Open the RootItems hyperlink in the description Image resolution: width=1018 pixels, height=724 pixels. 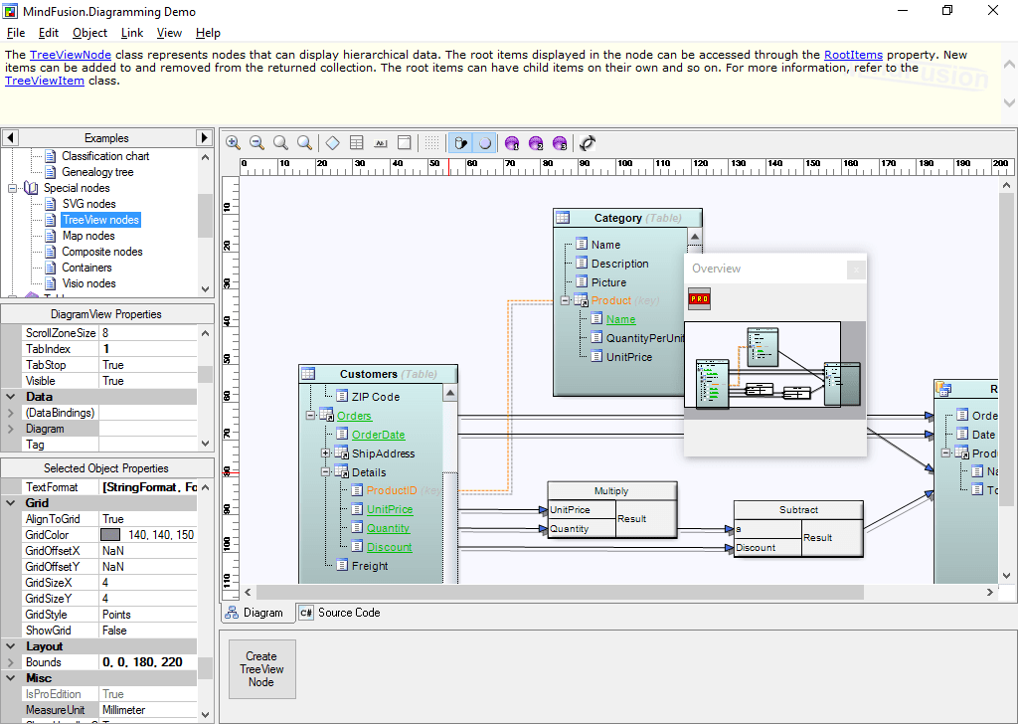[x=852, y=55]
